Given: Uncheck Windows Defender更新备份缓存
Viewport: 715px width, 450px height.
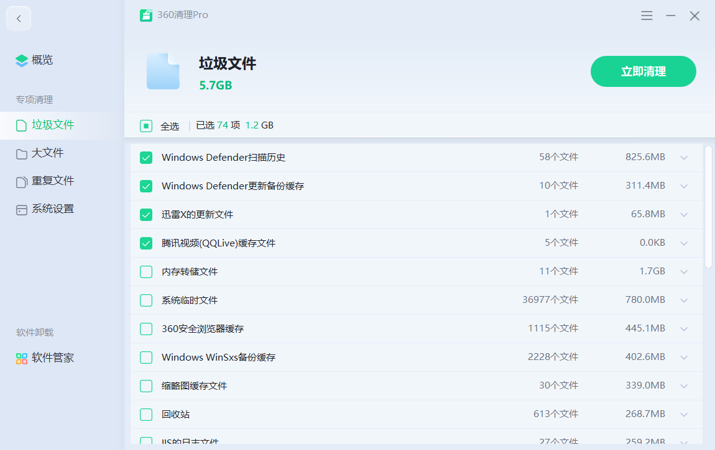Looking at the screenshot, I should pyautogui.click(x=146, y=186).
